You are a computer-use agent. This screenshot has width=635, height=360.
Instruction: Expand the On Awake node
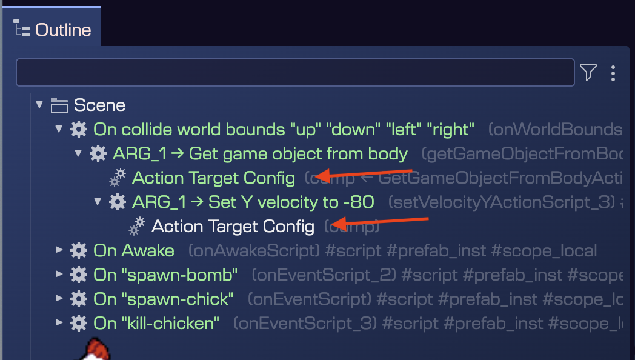click(58, 250)
